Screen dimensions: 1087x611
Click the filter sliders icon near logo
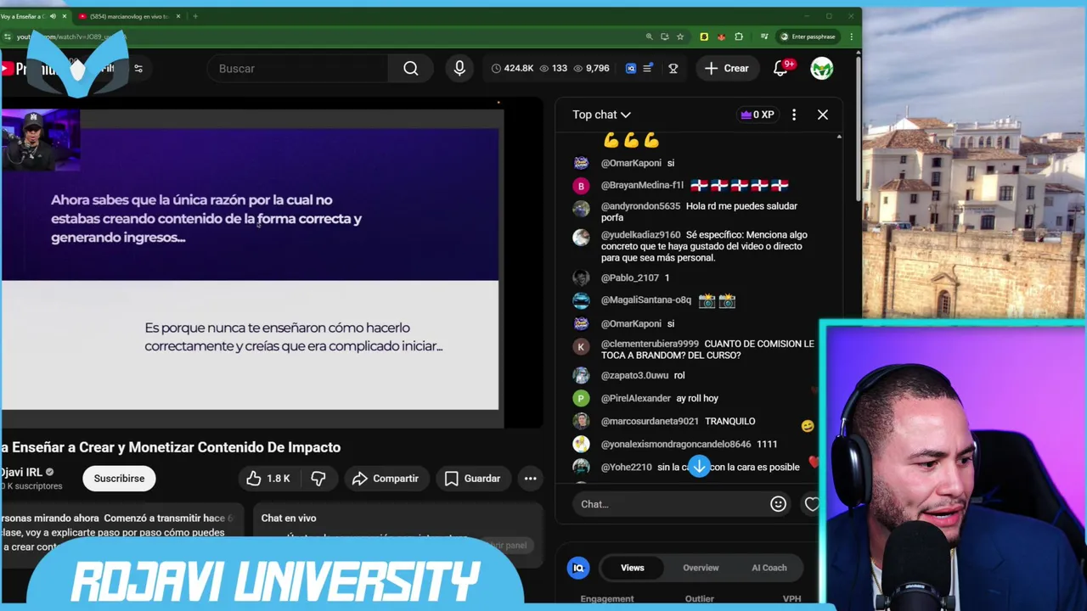[138, 69]
